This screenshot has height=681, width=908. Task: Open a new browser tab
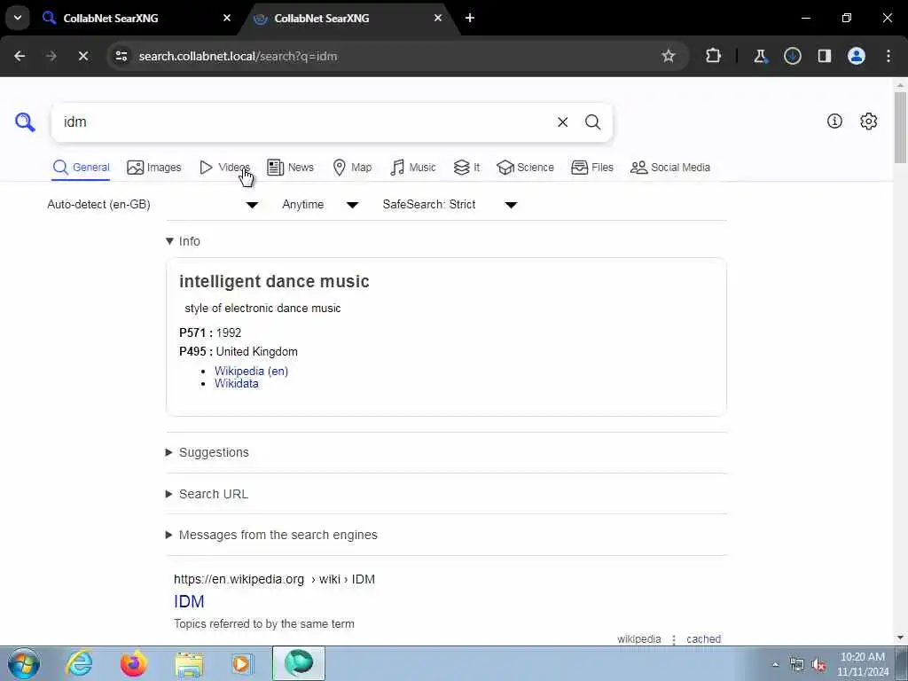470,18
